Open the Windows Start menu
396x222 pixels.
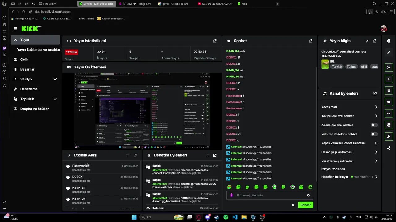click(x=134, y=217)
